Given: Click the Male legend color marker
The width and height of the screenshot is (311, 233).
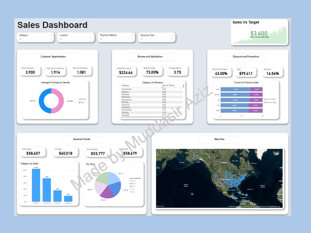Looking at the screenshot, I should 79,103.
